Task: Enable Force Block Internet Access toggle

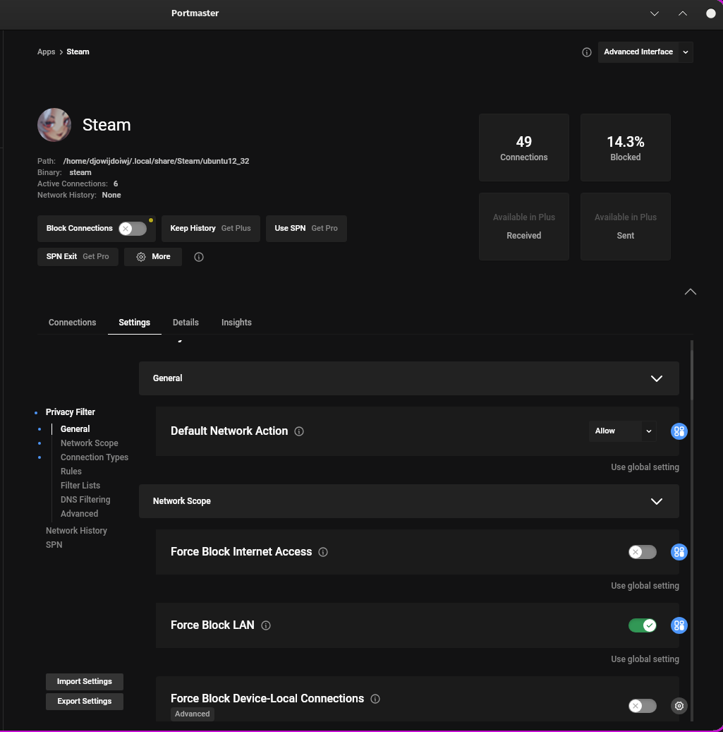Action: [642, 552]
